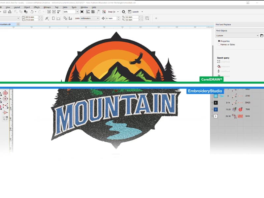Select landscape page orientation icon
Viewport: 264px width, 198px height.
(x=58, y=18)
